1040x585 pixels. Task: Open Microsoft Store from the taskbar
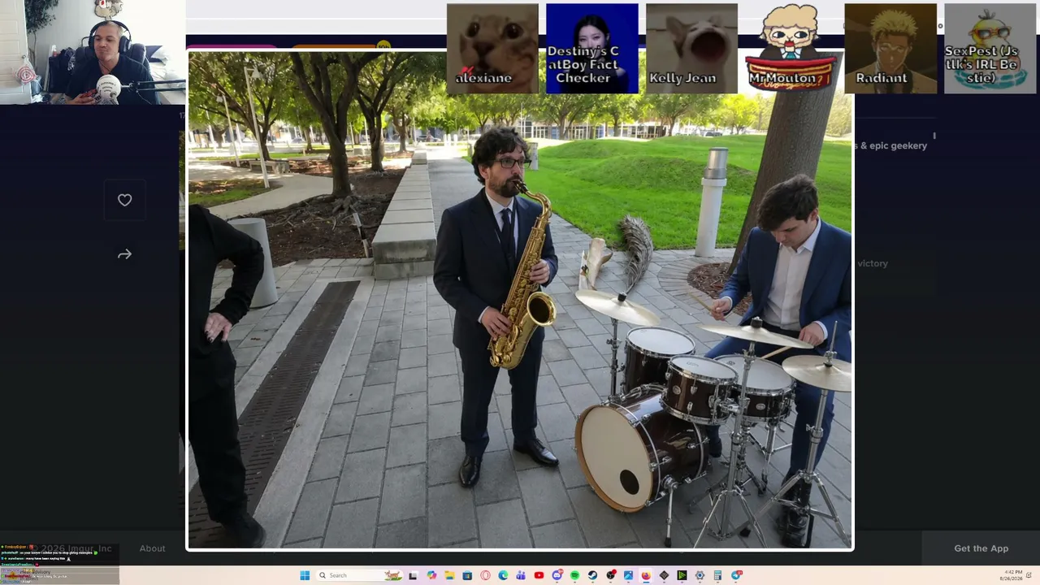click(x=467, y=575)
